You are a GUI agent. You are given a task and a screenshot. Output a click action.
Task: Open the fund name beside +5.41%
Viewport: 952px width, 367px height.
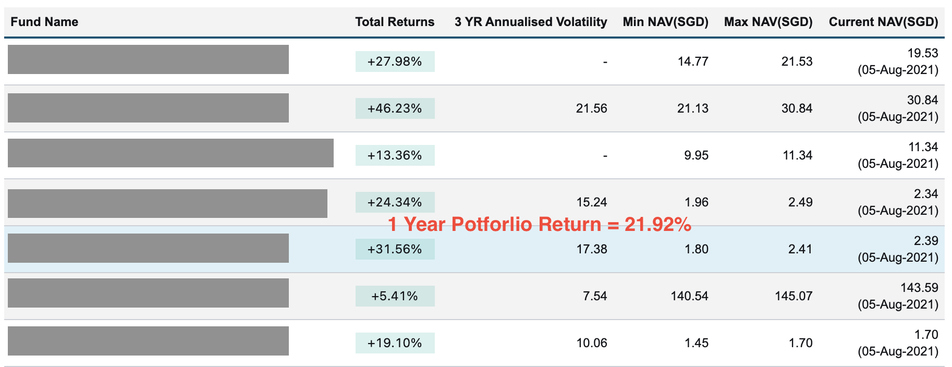click(148, 293)
